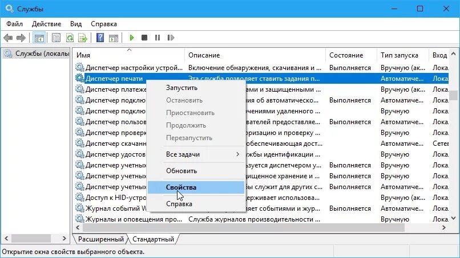The width and height of the screenshot is (460, 258).
Task: Click the vertical scrollbar thumb in services list
Action: tap(454, 95)
